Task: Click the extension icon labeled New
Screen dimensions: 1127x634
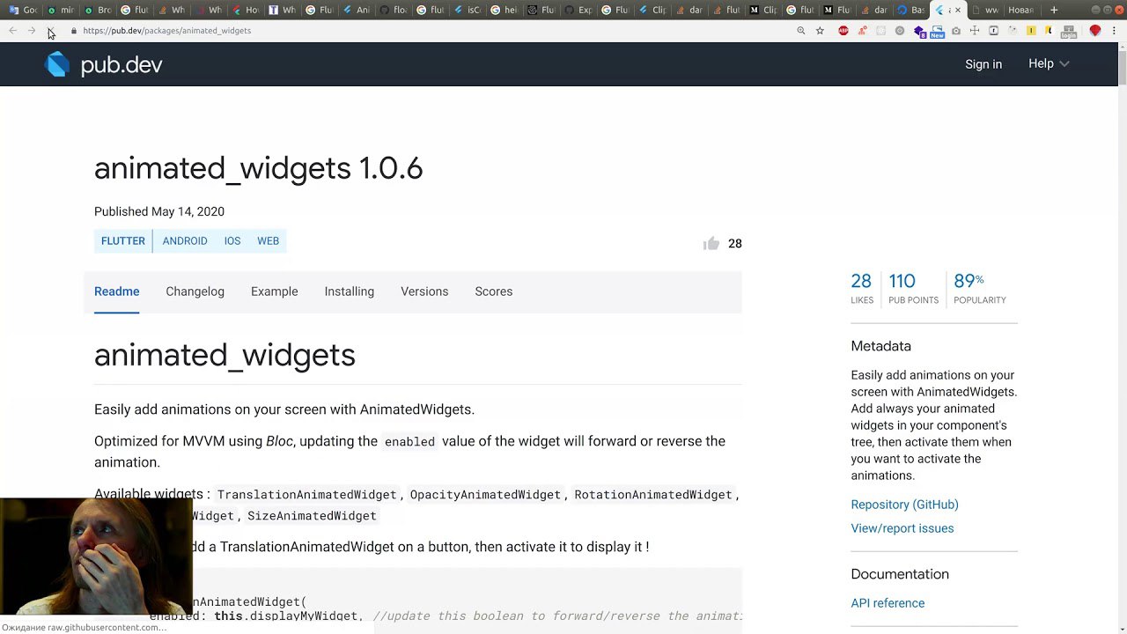Action: coord(937,31)
